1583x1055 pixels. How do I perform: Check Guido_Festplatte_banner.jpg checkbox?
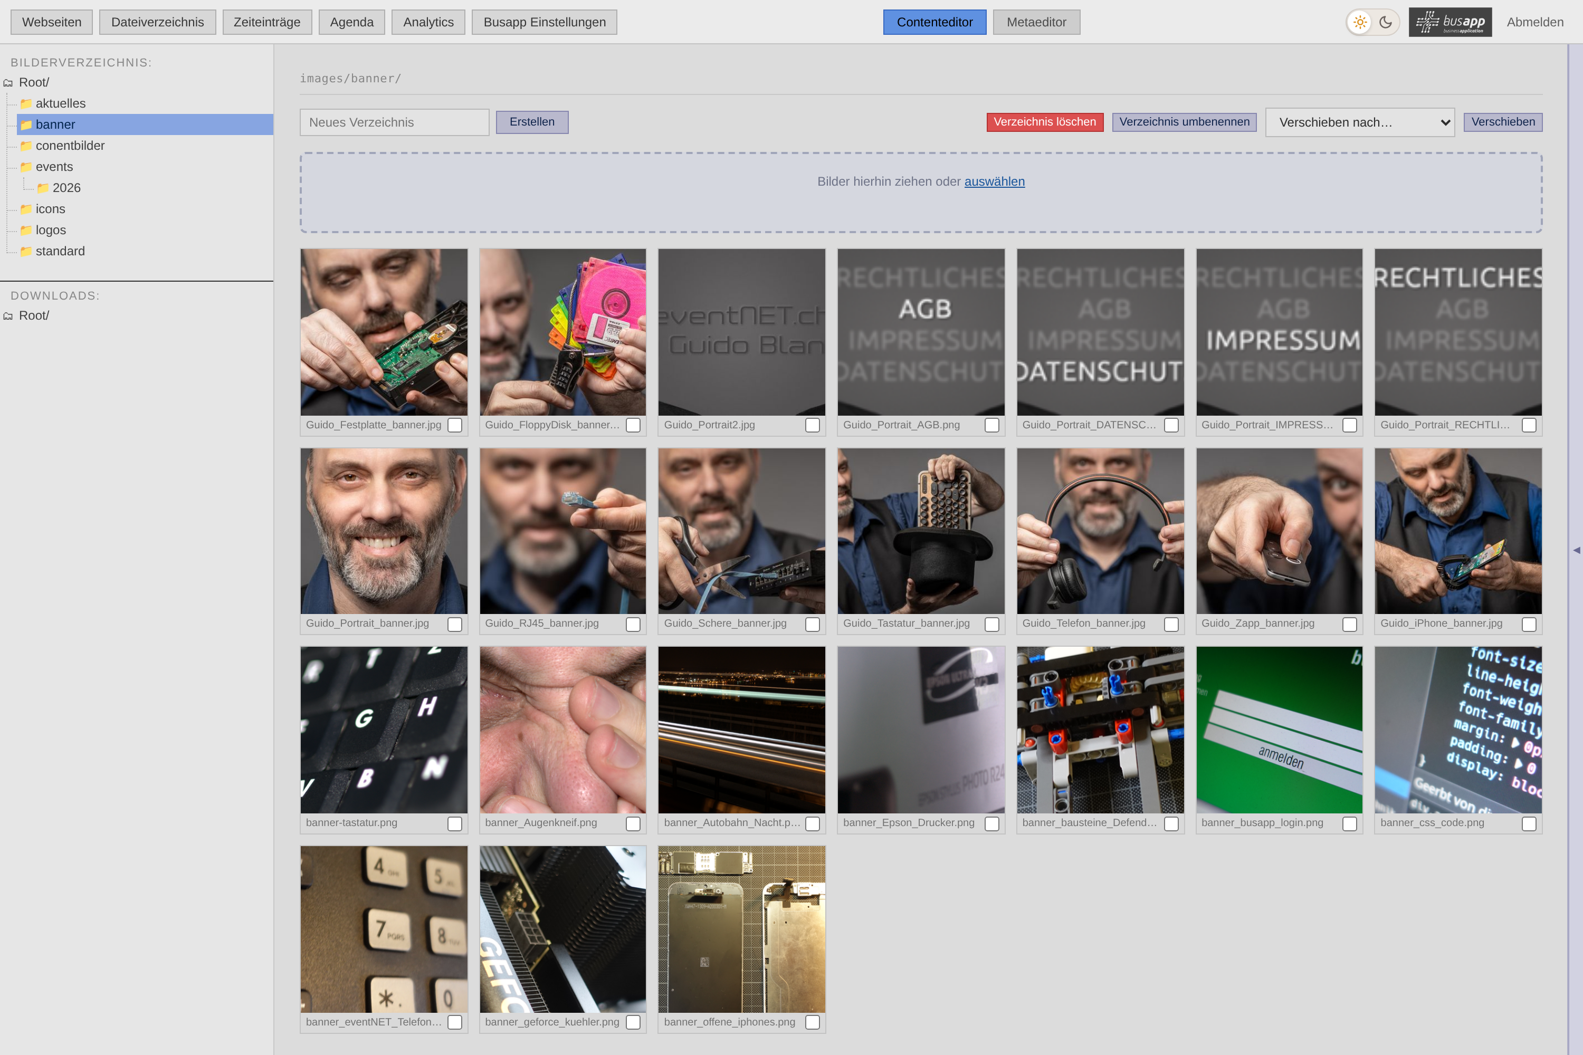[455, 425]
